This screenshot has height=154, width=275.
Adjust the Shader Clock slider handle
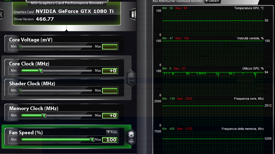(x=21, y=91)
